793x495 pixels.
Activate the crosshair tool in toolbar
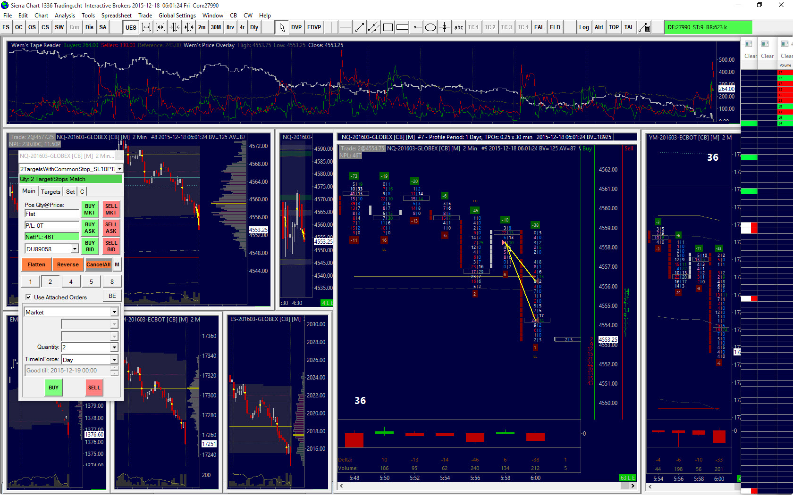pyautogui.click(x=445, y=27)
